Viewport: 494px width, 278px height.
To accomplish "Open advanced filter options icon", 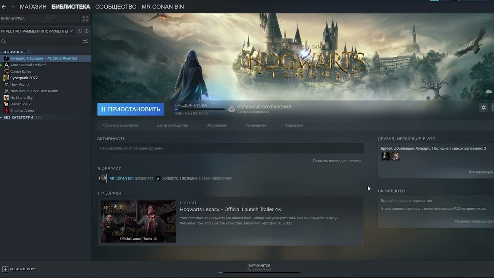I will click(85, 41).
